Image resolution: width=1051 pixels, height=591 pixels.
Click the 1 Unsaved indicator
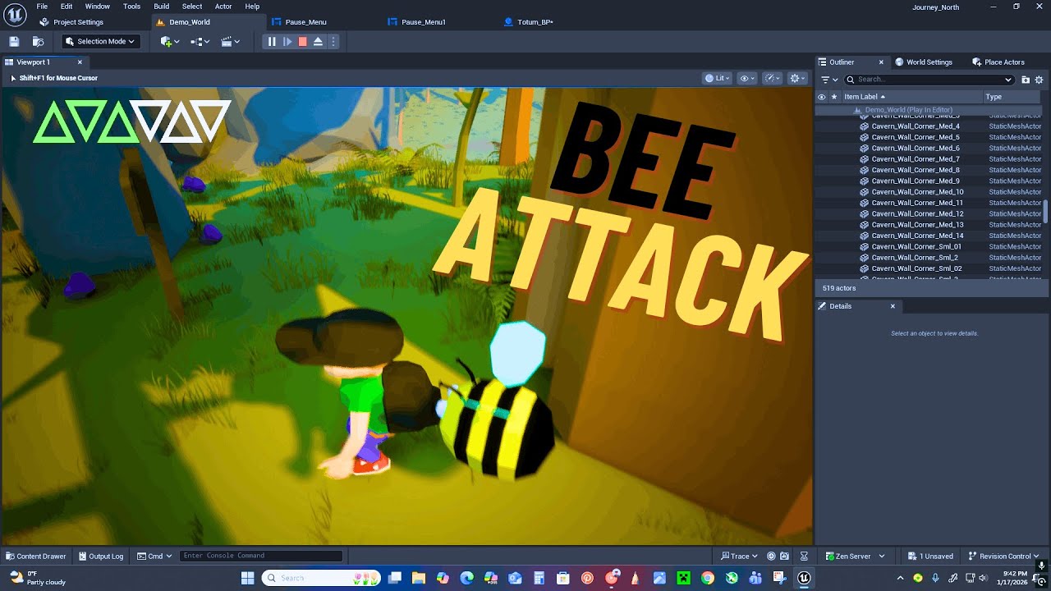[930, 556]
